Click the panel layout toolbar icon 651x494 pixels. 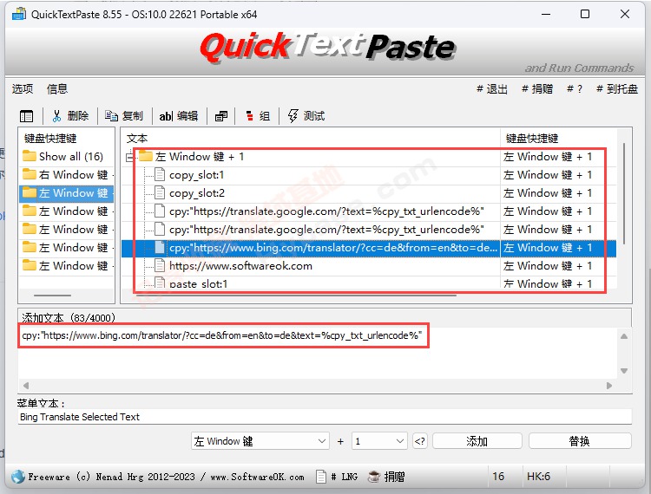point(27,116)
